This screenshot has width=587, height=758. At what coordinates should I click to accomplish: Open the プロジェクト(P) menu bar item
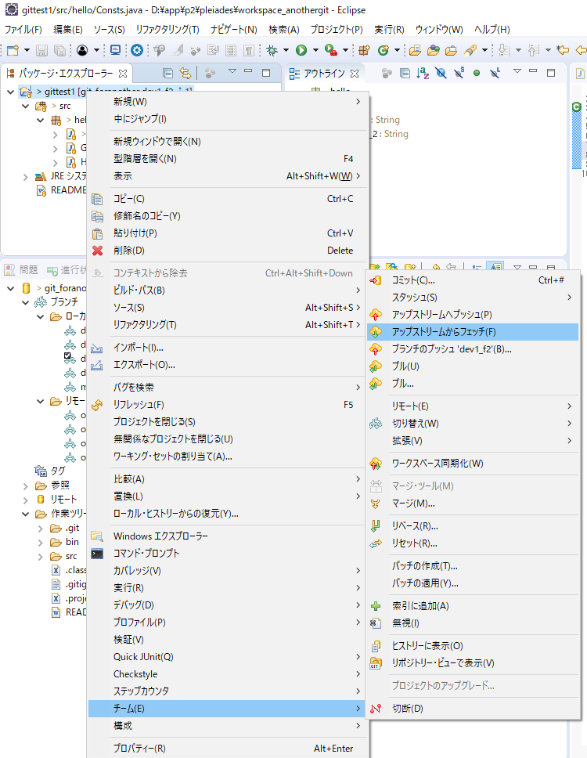click(337, 30)
